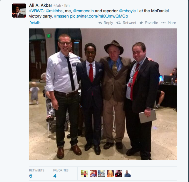Click the Favorite star icon

pyautogui.click(x=141, y=23)
